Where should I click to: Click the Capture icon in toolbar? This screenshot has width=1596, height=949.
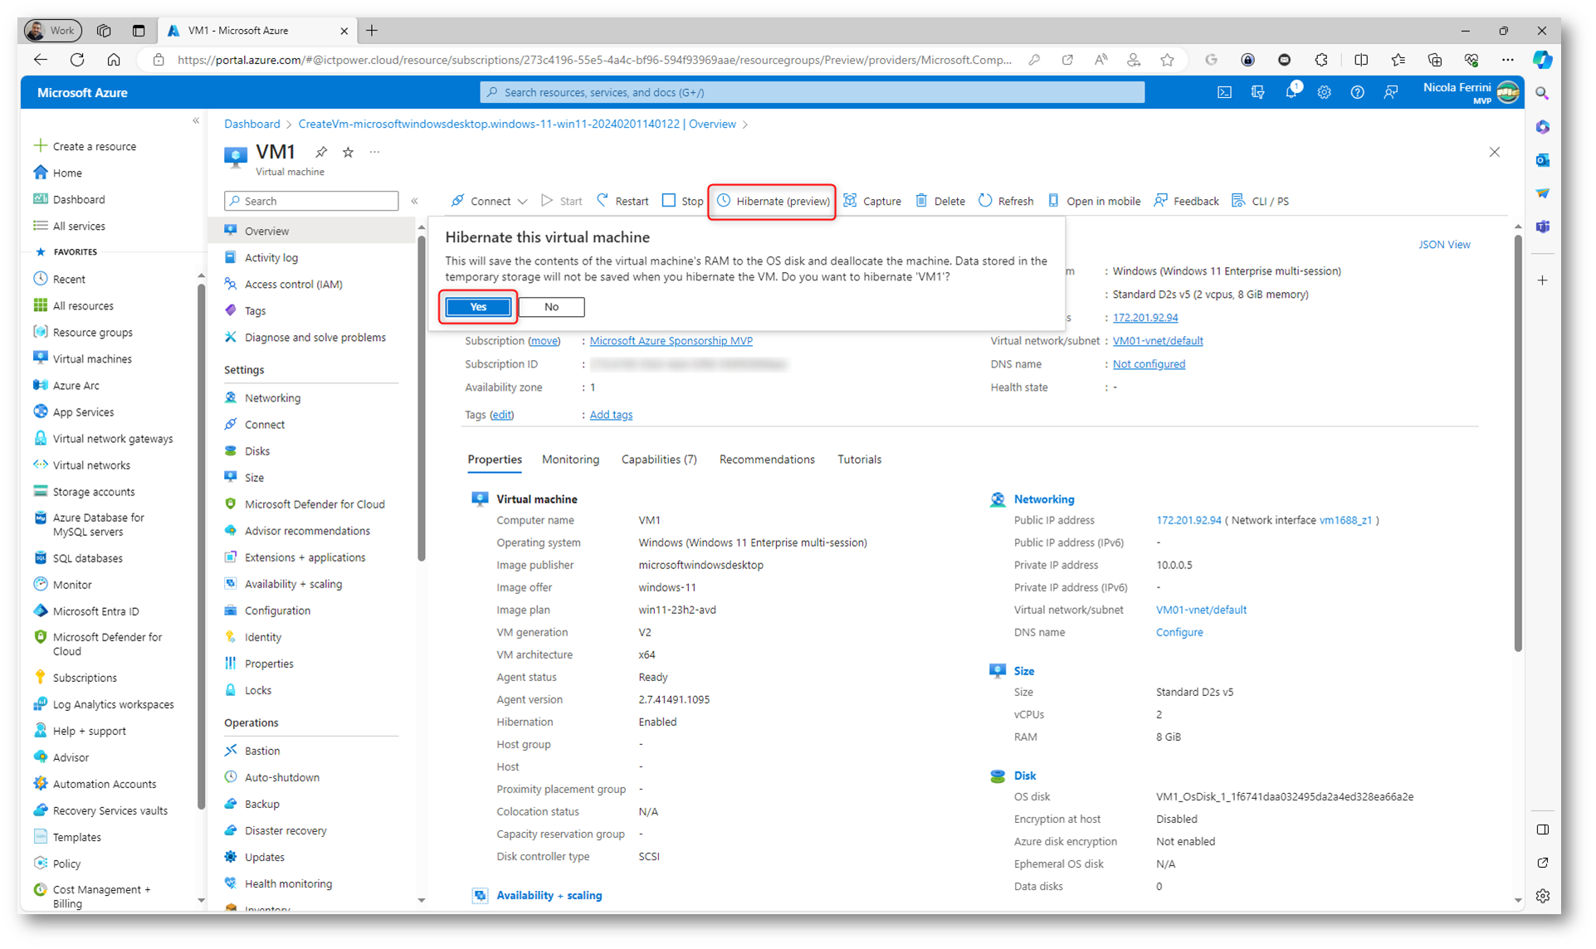(x=851, y=201)
